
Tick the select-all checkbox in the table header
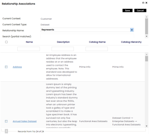pyautogui.click(x=6, y=42)
